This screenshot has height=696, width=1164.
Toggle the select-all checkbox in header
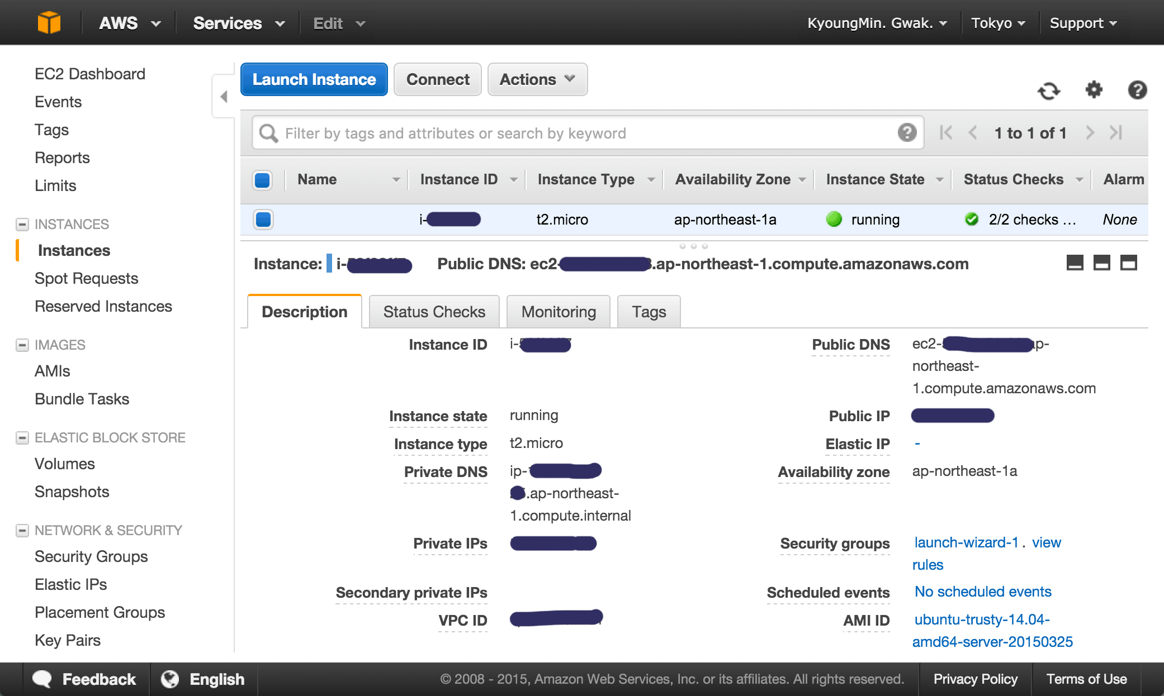click(x=262, y=180)
